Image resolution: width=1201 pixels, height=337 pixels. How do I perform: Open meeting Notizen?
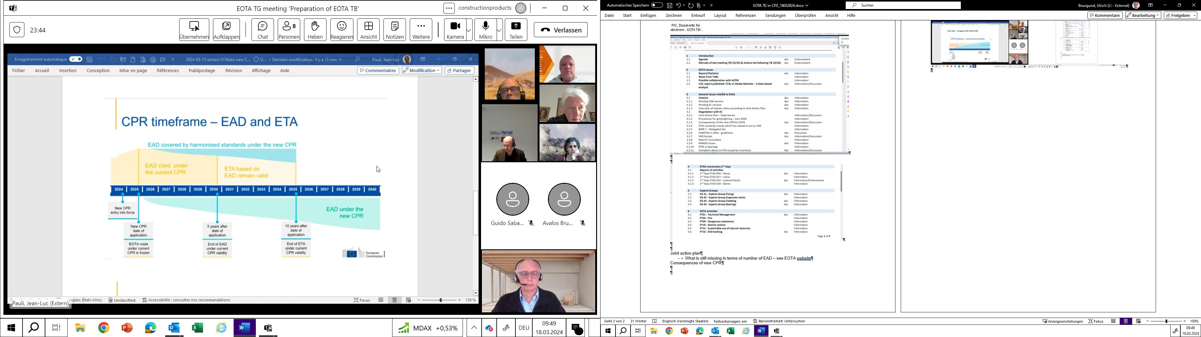click(x=394, y=30)
